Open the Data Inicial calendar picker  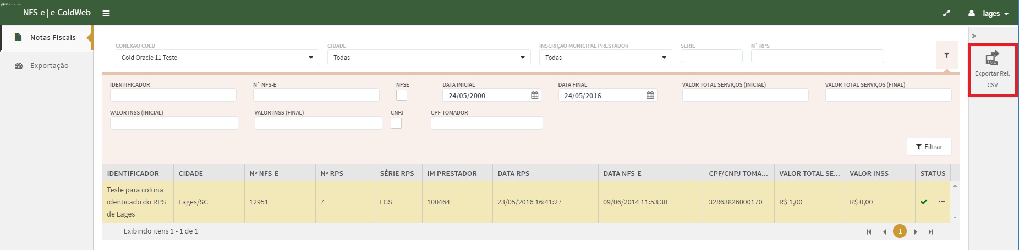[534, 95]
